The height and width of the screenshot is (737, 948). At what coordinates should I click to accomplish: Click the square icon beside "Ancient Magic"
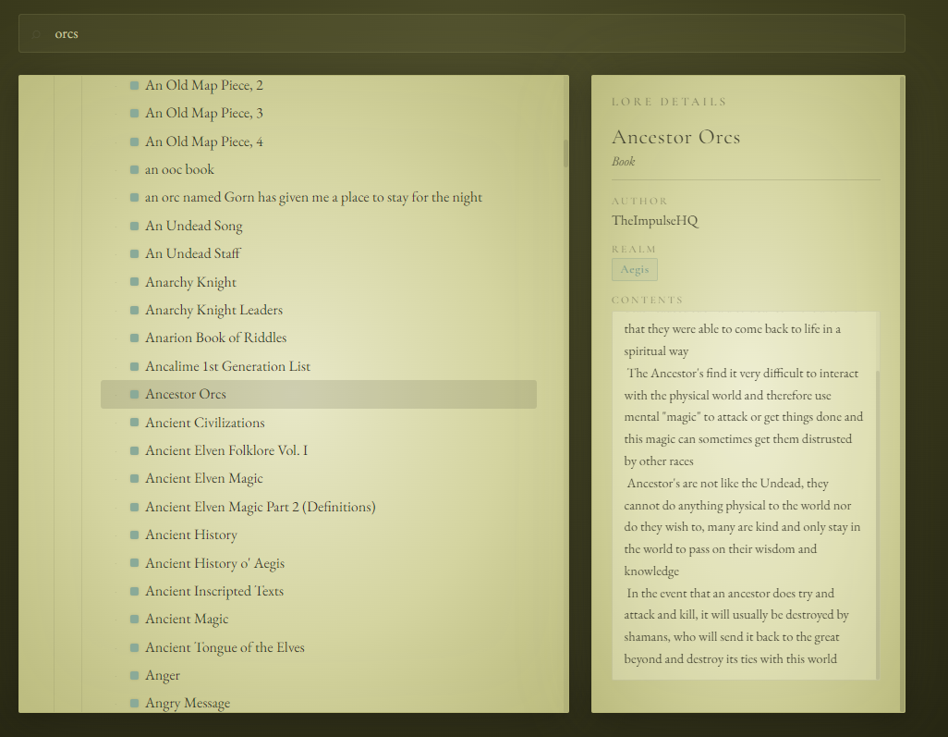point(134,619)
